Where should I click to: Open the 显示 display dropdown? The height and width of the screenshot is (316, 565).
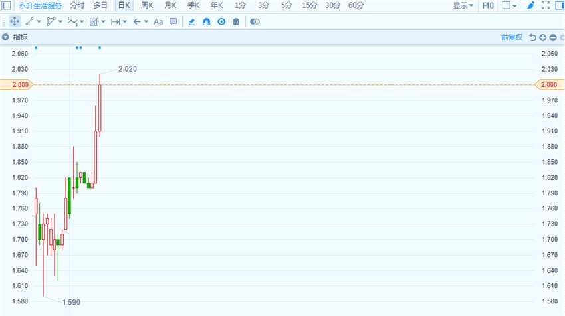(x=463, y=5)
